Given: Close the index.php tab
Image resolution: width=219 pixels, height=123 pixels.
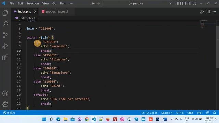Looking at the screenshot, I should click(35, 12).
